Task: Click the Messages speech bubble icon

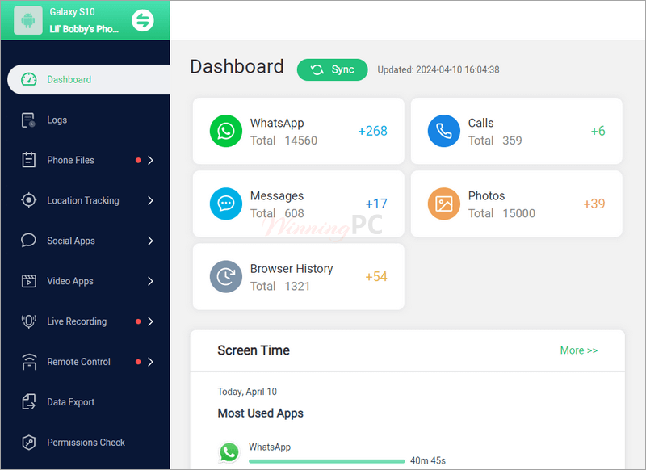Action: coord(226,204)
